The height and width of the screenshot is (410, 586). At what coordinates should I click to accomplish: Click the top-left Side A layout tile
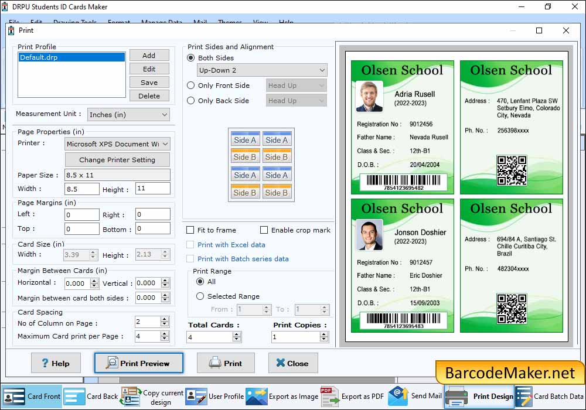click(245, 139)
